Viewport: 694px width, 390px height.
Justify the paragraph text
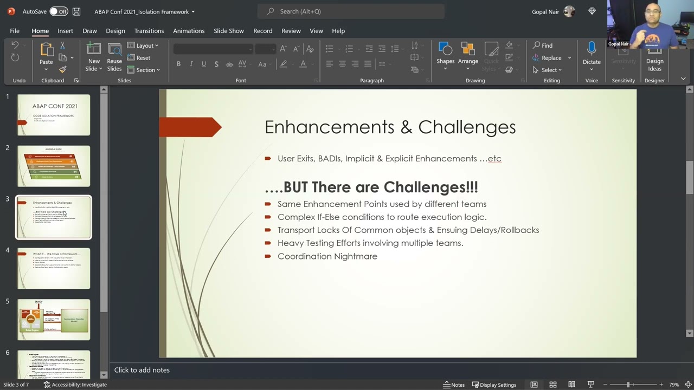pyautogui.click(x=368, y=64)
